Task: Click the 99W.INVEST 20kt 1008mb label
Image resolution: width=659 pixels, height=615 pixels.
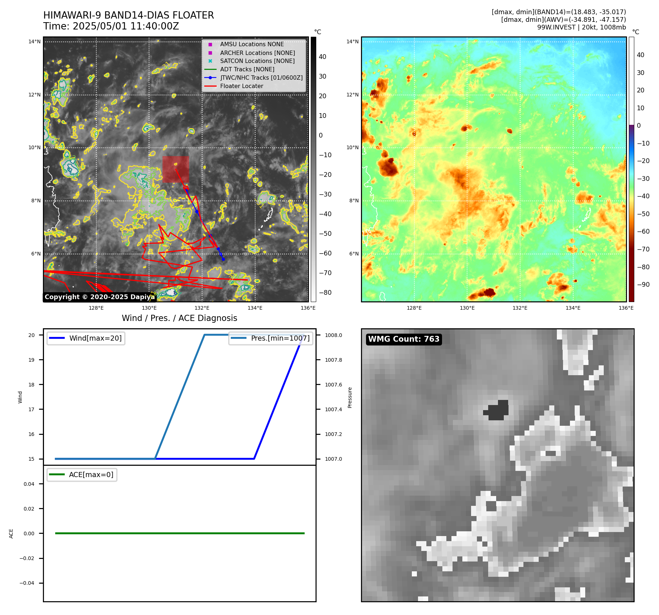Action: (582, 27)
